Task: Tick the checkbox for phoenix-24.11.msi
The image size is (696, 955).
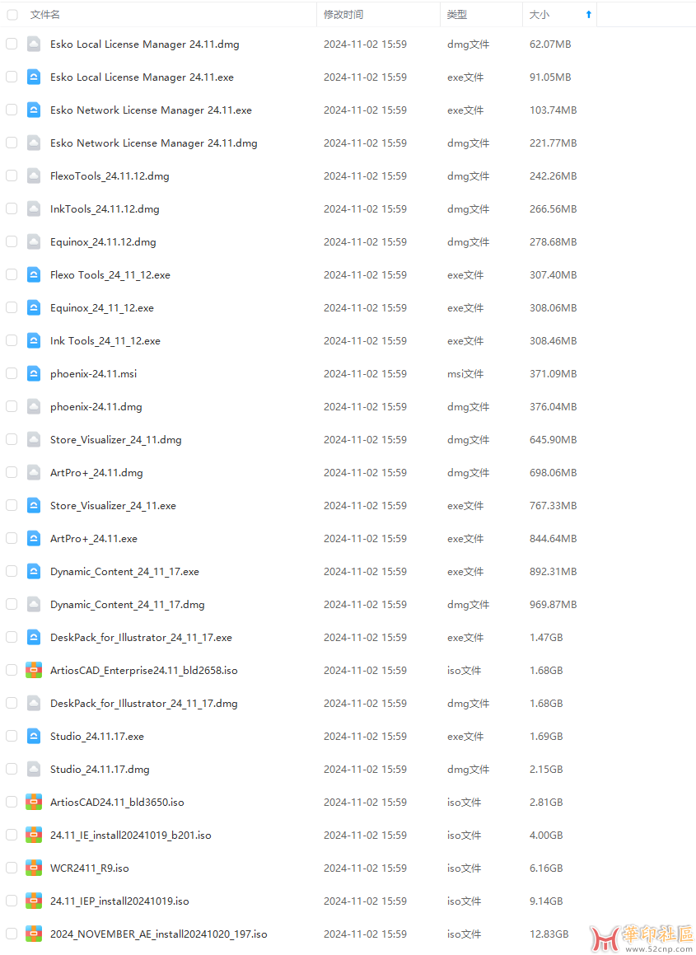Action: coord(12,373)
